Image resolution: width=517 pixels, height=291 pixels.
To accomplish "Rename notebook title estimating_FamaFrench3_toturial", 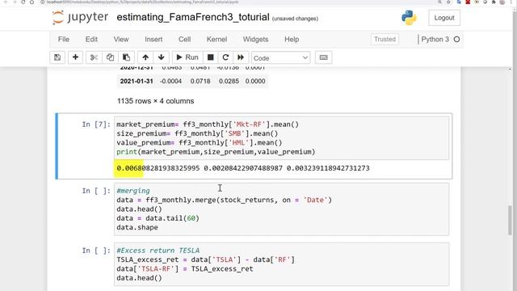I will click(x=193, y=17).
